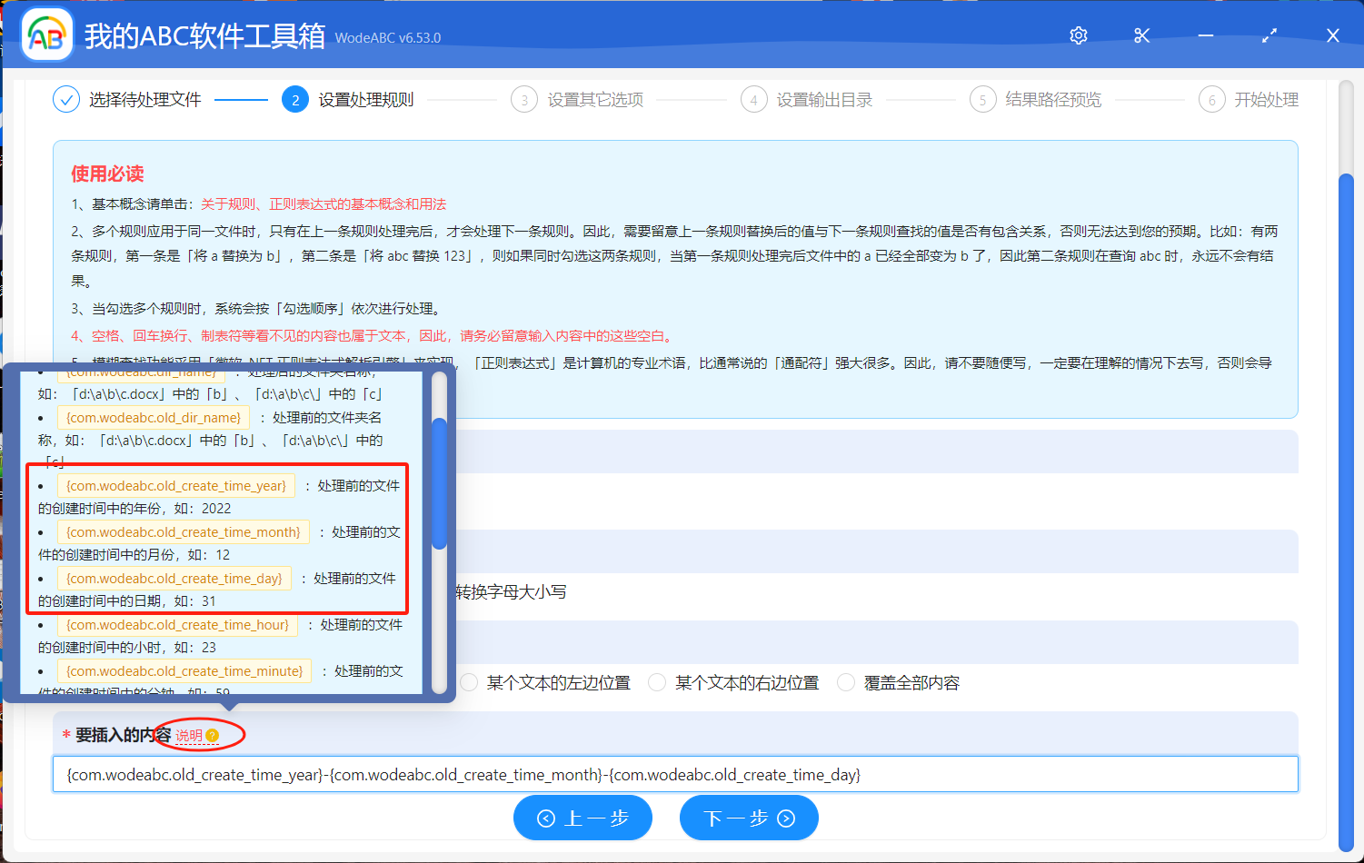Go to the 设置输出目录 step
The width and height of the screenshot is (1364, 863).
point(823,100)
